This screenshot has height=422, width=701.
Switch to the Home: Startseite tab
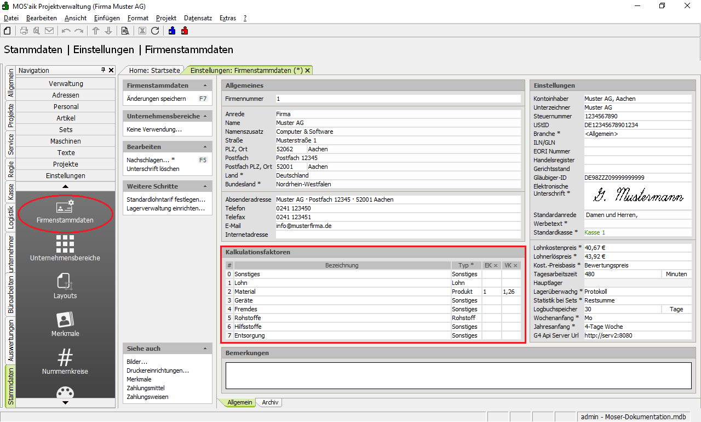click(x=154, y=70)
